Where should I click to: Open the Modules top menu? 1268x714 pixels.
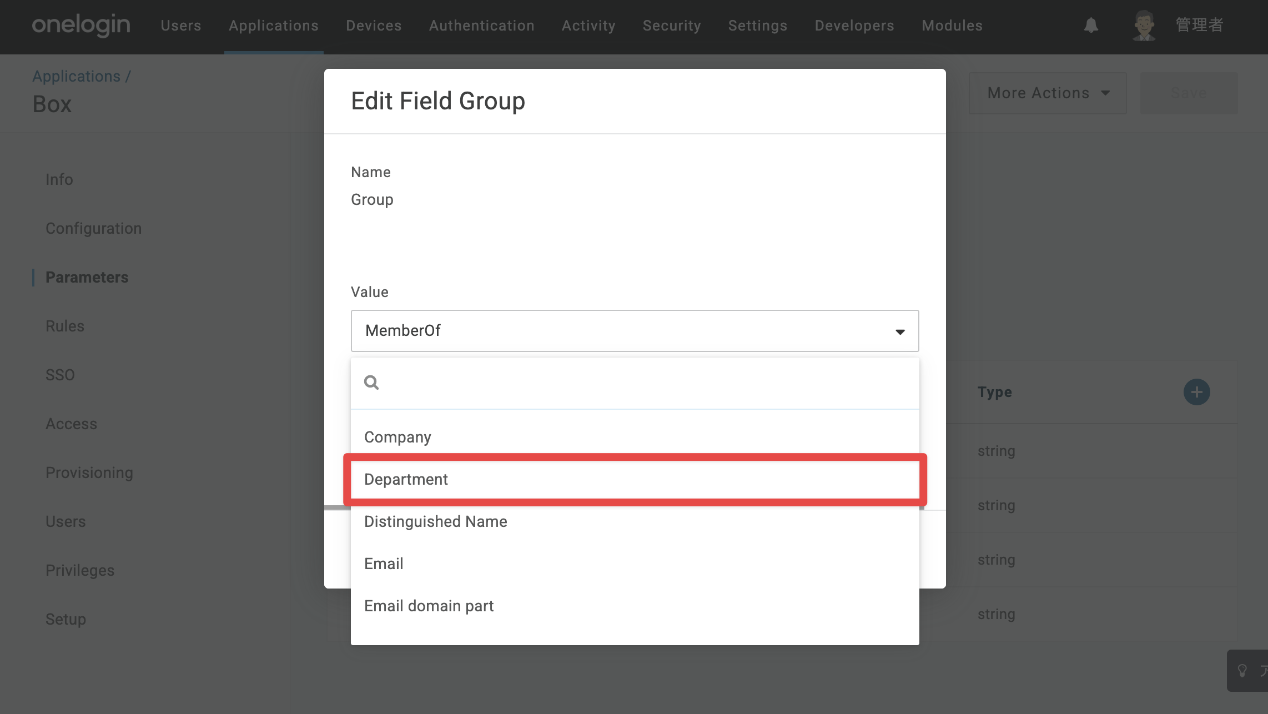point(952,26)
